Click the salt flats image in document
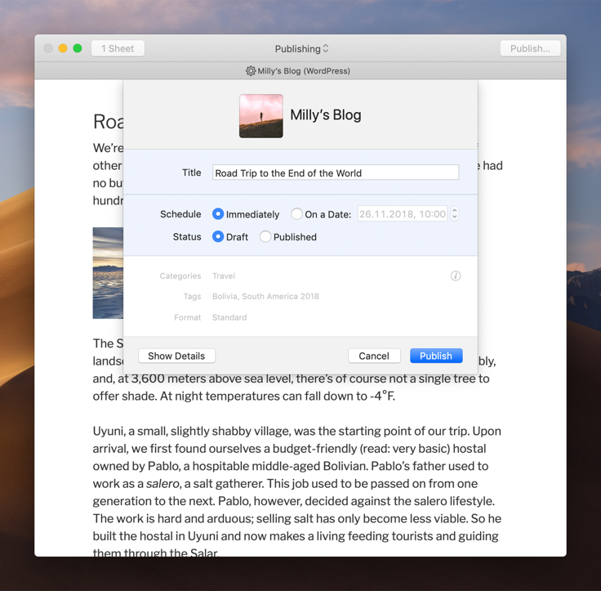The height and width of the screenshot is (591, 601). coord(108,273)
